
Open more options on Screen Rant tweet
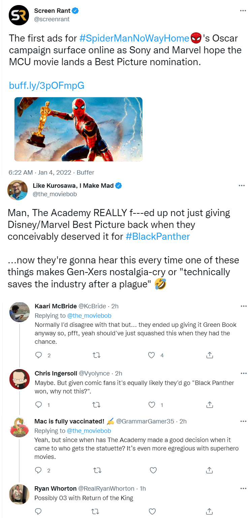243,11
